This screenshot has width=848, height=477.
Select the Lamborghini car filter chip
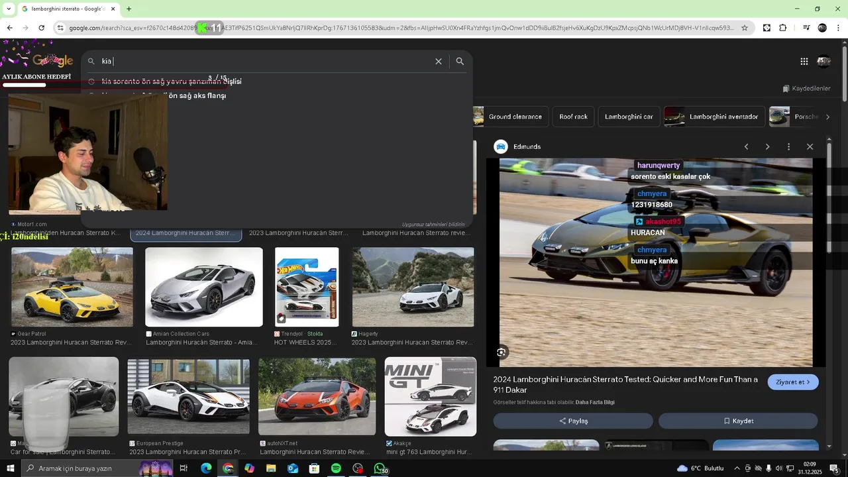(629, 117)
